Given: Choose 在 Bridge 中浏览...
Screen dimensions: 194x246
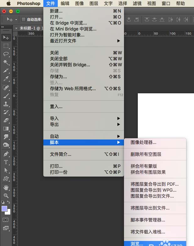Looking at the screenshot, I should (x=84, y=23).
